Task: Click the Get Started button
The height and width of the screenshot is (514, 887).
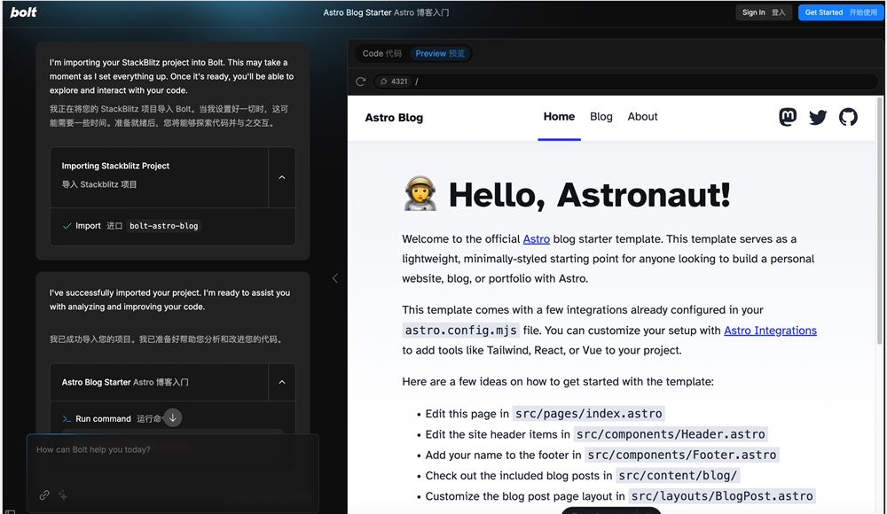Action: (x=841, y=12)
